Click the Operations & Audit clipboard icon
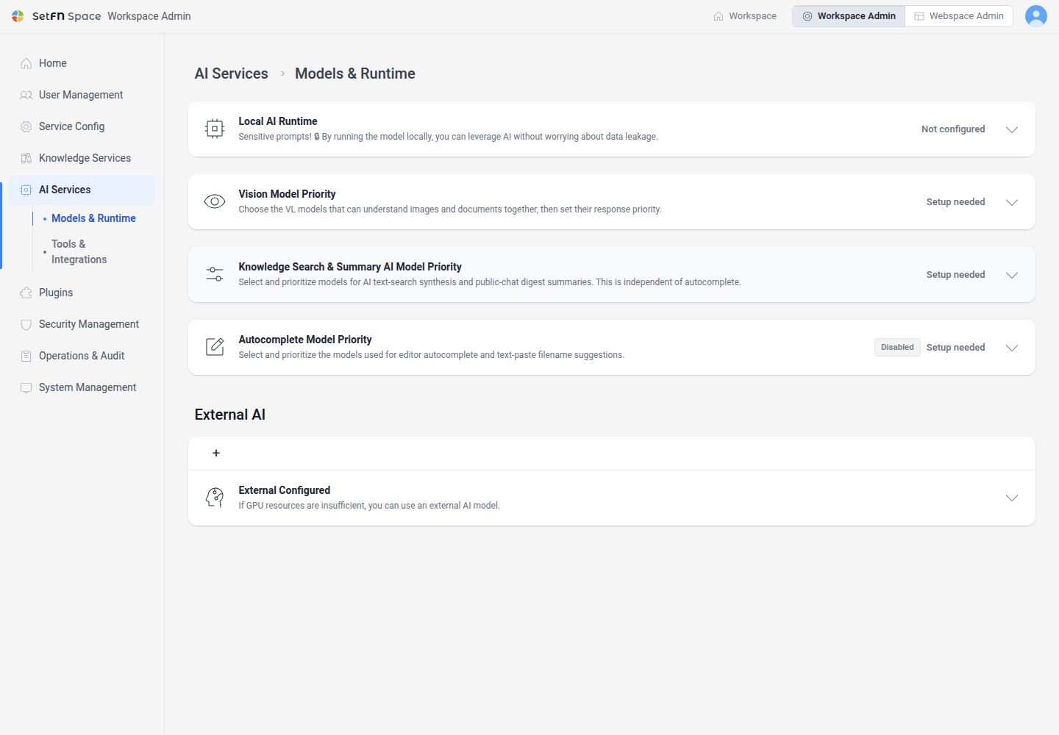 point(26,356)
